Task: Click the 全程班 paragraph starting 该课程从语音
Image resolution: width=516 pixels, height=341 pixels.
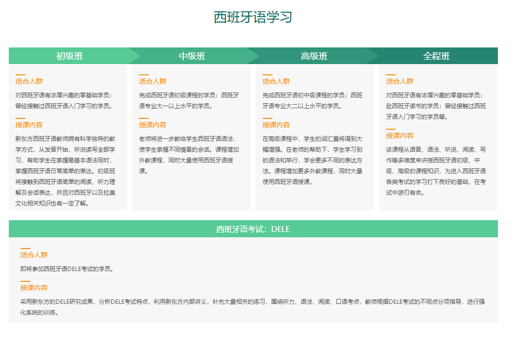Action: click(436, 171)
